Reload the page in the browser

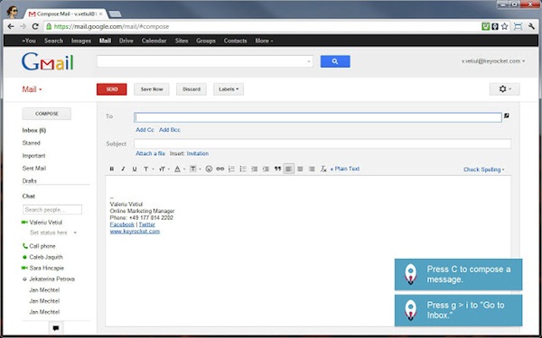click(x=35, y=26)
